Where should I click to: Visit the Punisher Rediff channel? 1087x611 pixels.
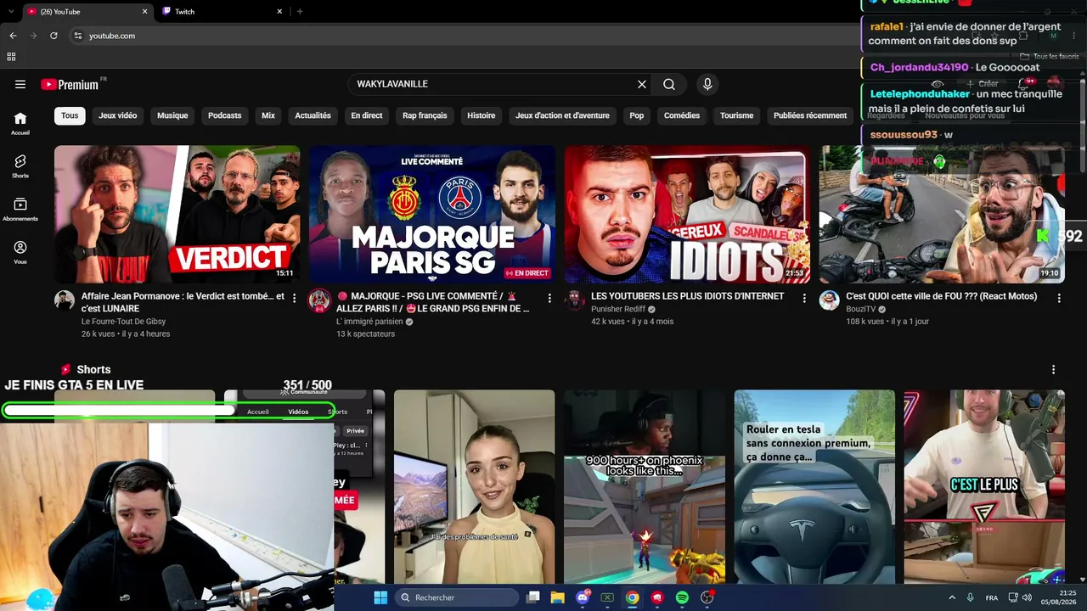pos(618,309)
